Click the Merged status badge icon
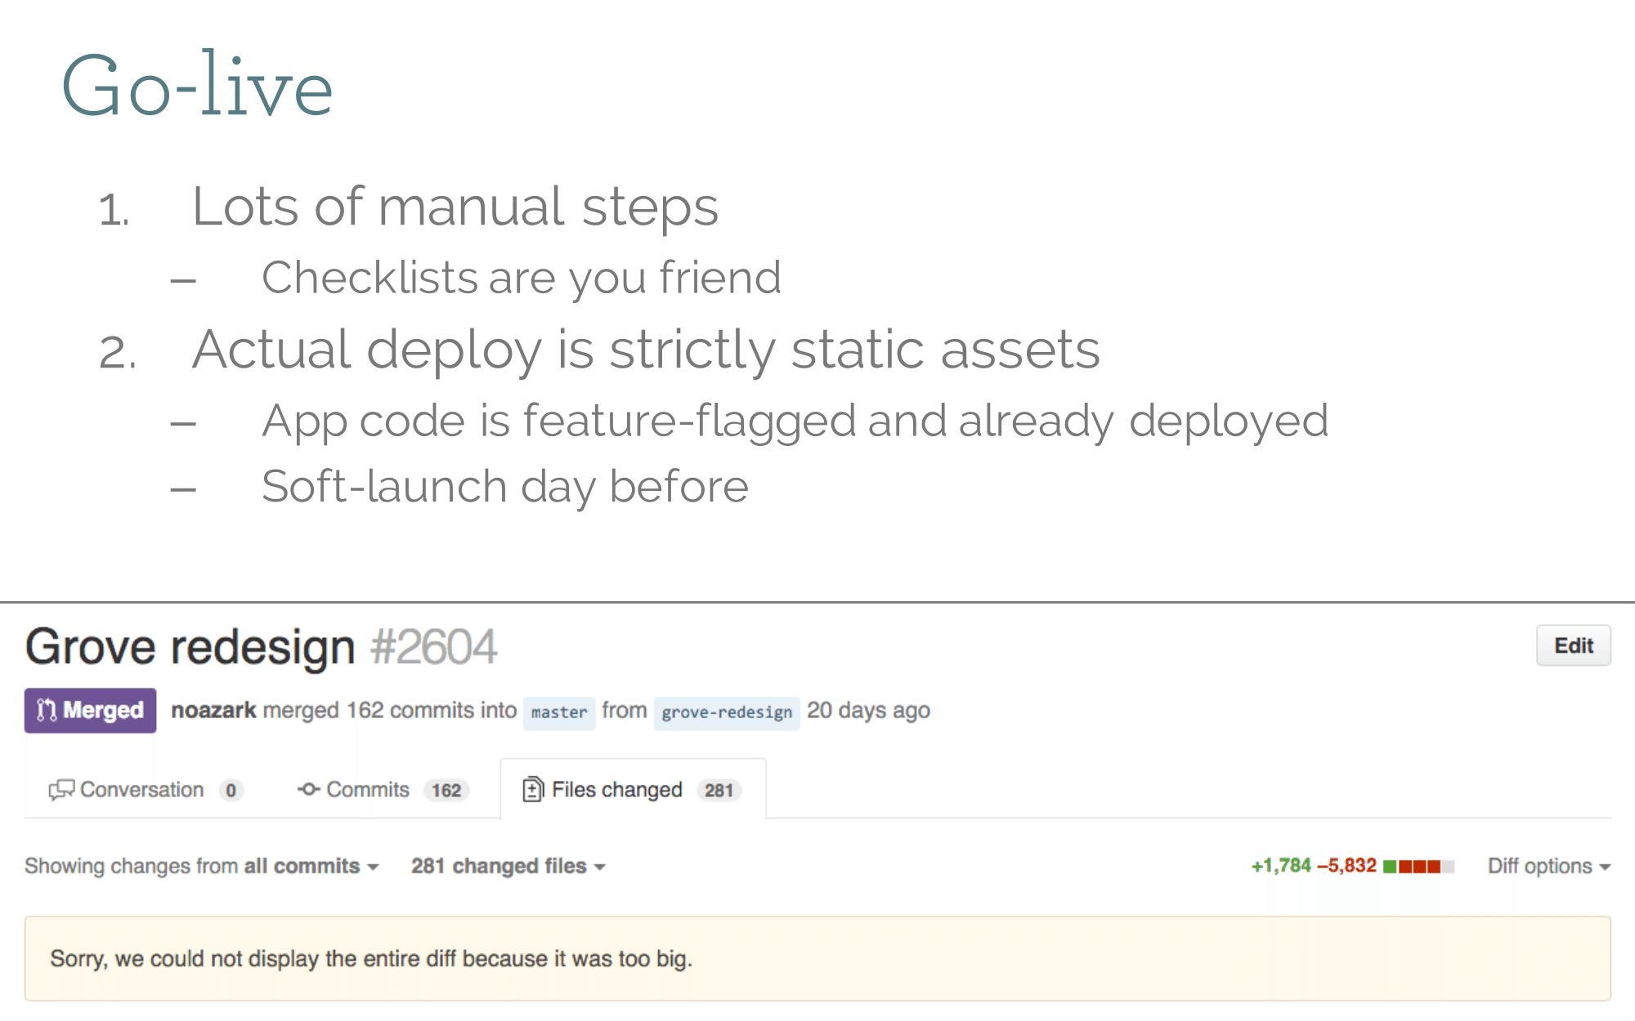The width and height of the screenshot is (1635, 1021). click(47, 710)
